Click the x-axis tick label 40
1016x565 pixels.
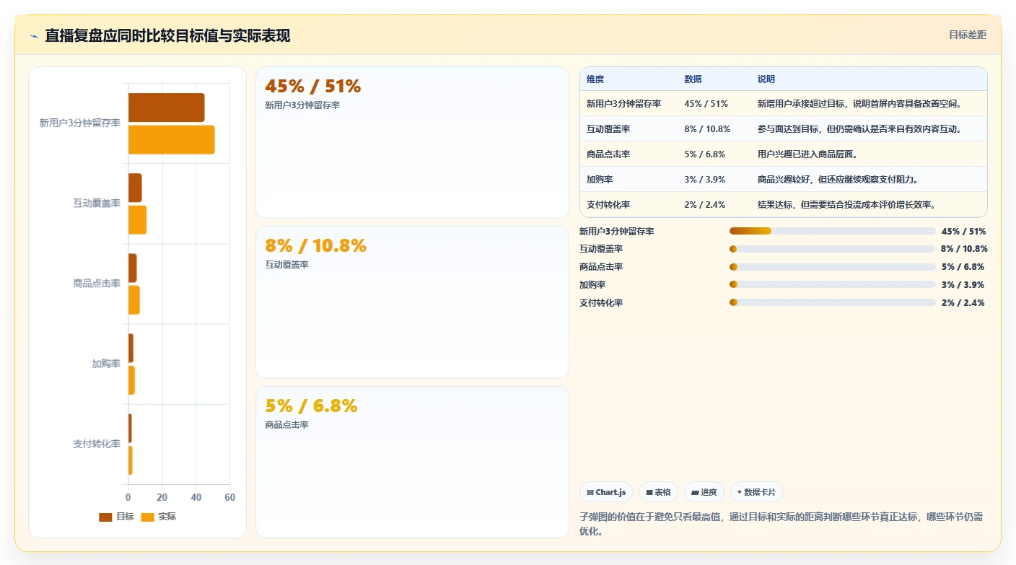click(x=196, y=498)
